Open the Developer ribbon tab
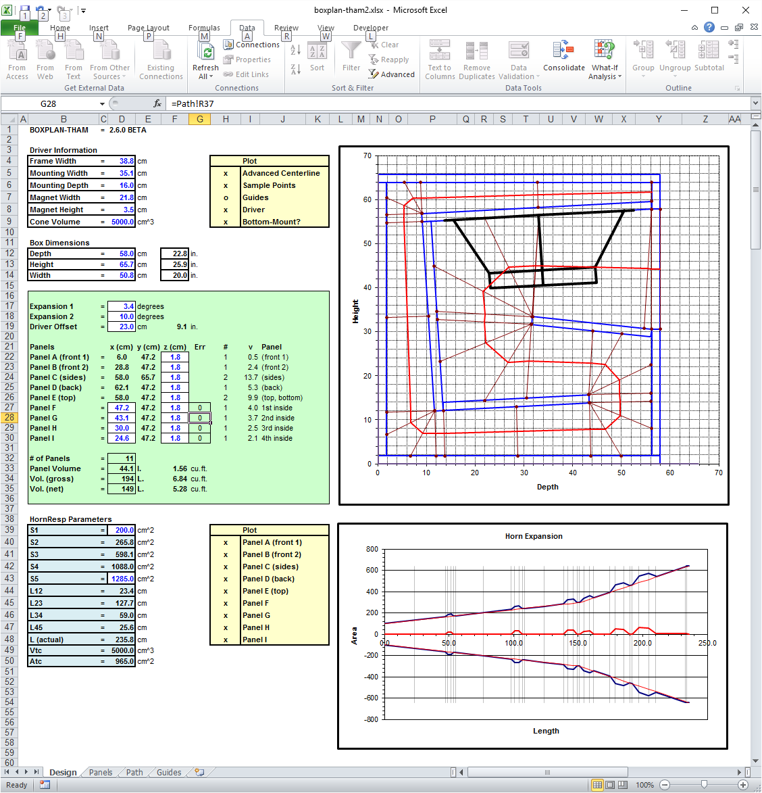 click(371, 28)
